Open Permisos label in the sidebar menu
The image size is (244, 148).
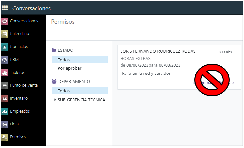pyautogui.click(x=18, y=137)
